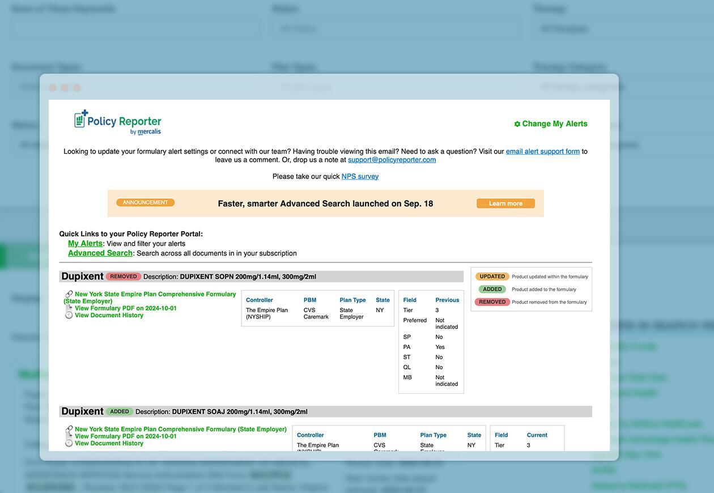Open the Change My Alerts link
Screen dimensions: 714x493
[554, 124]
